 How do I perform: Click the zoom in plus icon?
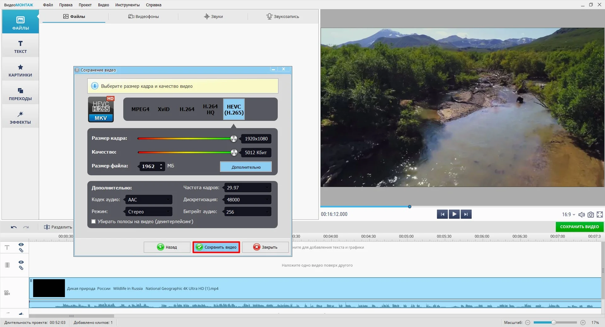(583, 323)
